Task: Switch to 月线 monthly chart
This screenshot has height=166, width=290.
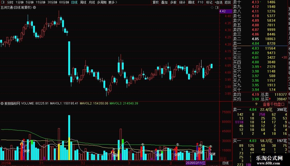Action: click(x=92, y=2)
